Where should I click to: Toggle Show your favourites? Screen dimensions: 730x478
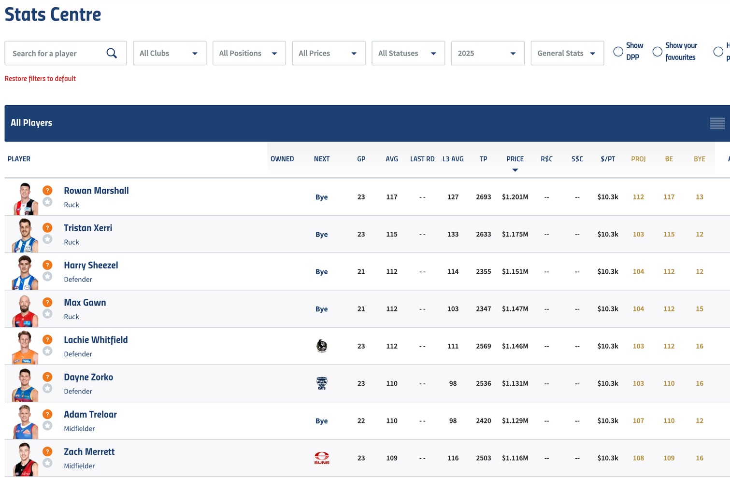(x=657, y=52)
